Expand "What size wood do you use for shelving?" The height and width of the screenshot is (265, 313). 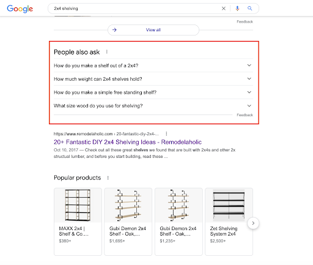click(153, 106)
